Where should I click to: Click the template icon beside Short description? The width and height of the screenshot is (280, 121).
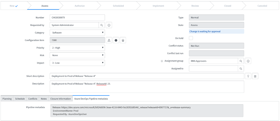click(255, 76)
